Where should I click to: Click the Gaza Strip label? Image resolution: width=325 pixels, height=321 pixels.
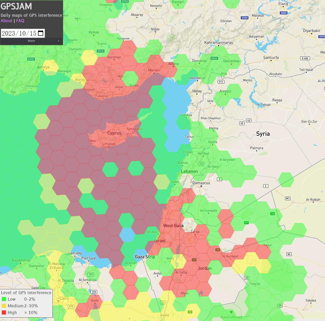(145, 257)
